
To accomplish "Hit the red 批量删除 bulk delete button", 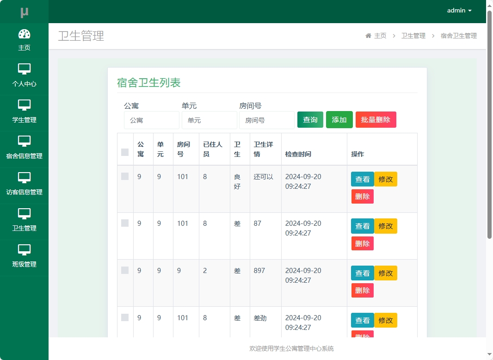I will 376,119.
